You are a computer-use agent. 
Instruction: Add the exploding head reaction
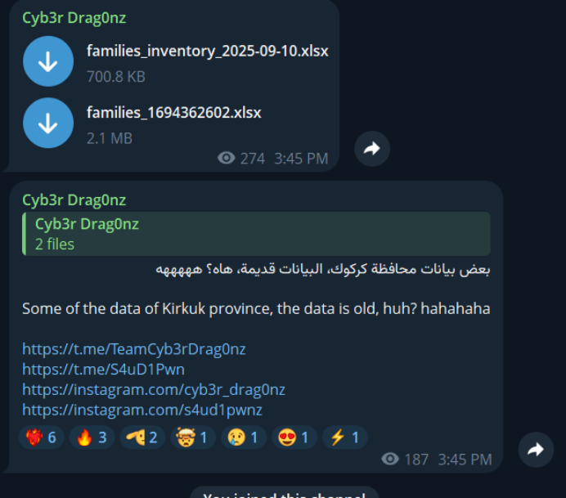[193, 437]
